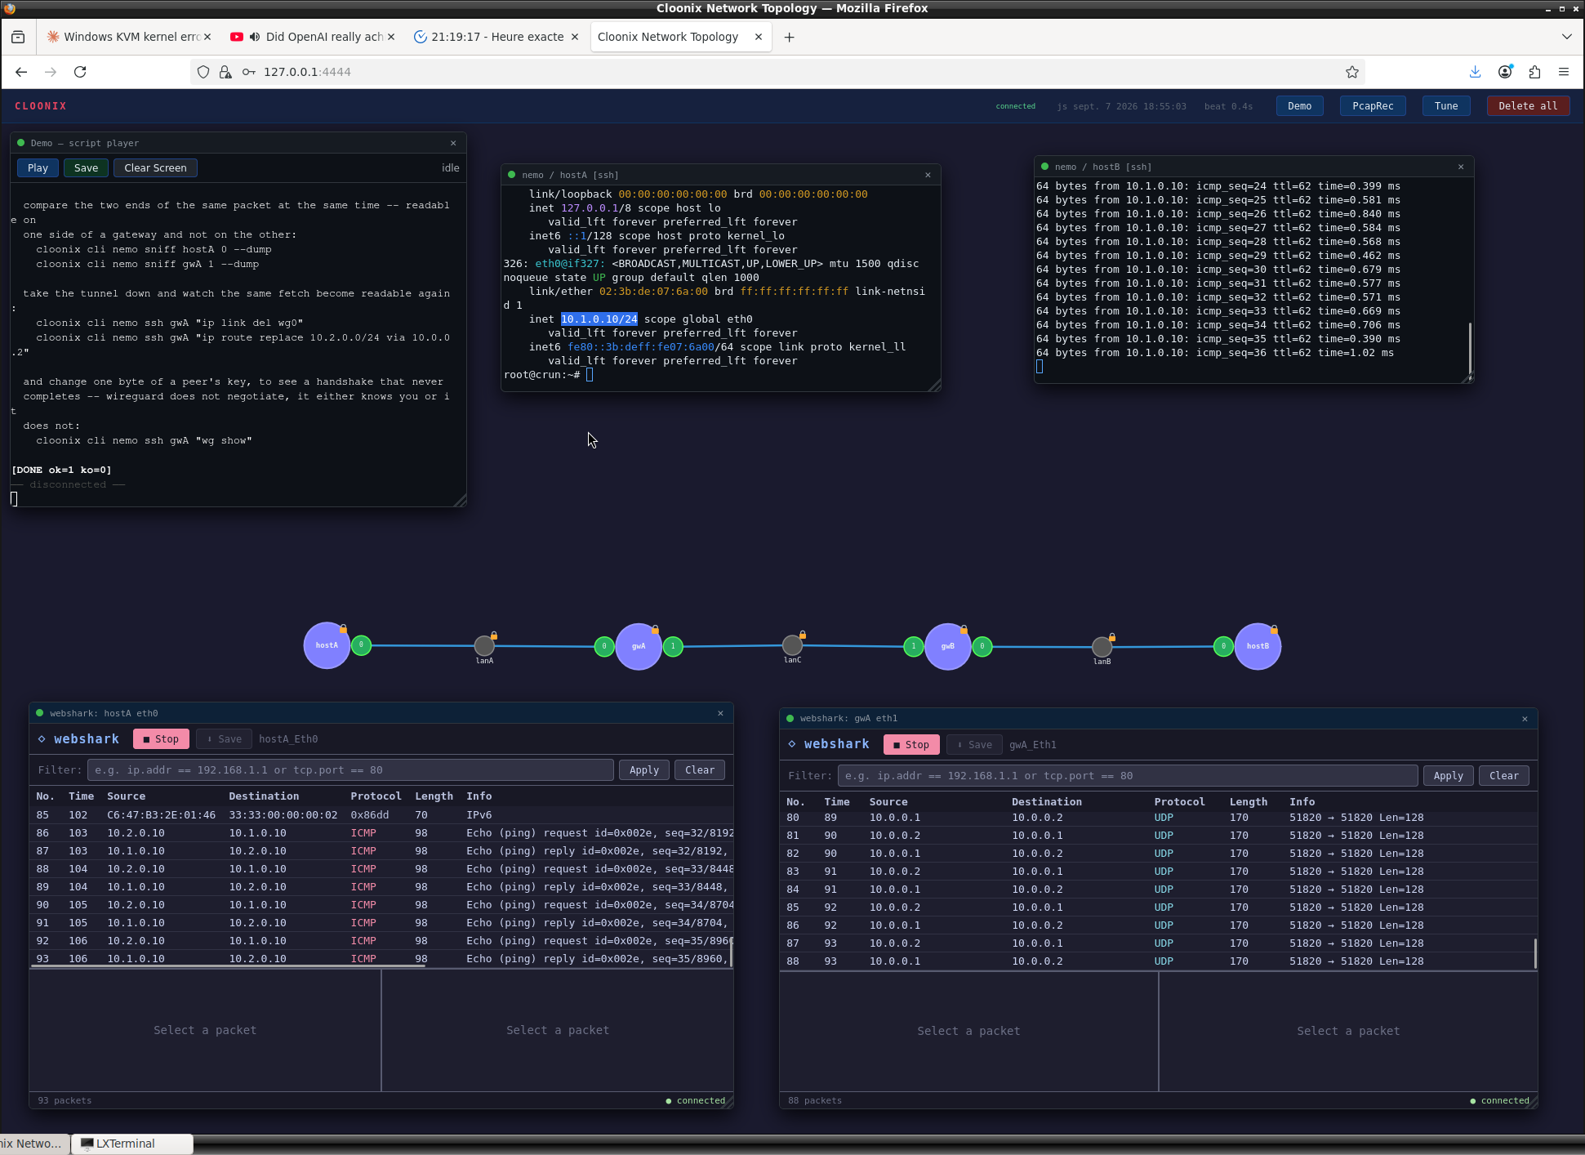1585x1155 pixels.
Task: Select packet 84 in gwA webshark
Action: pyautogui.click(x=1158, y=890)
